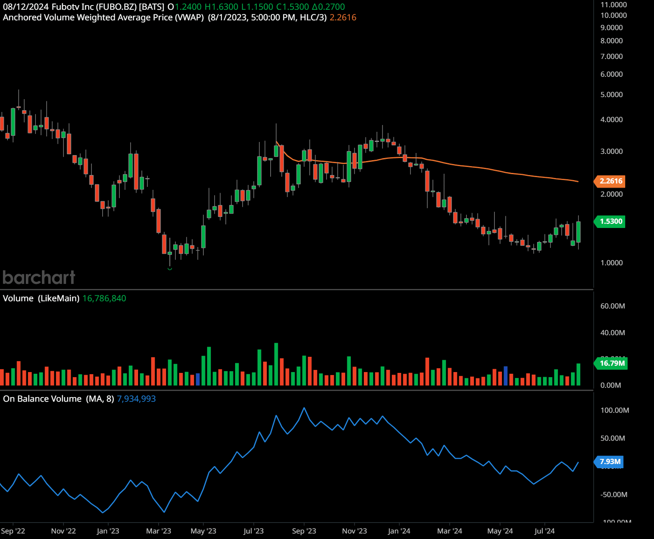
Task: Click the orange 2.2616 price axis tag
Action: point(610,181)
